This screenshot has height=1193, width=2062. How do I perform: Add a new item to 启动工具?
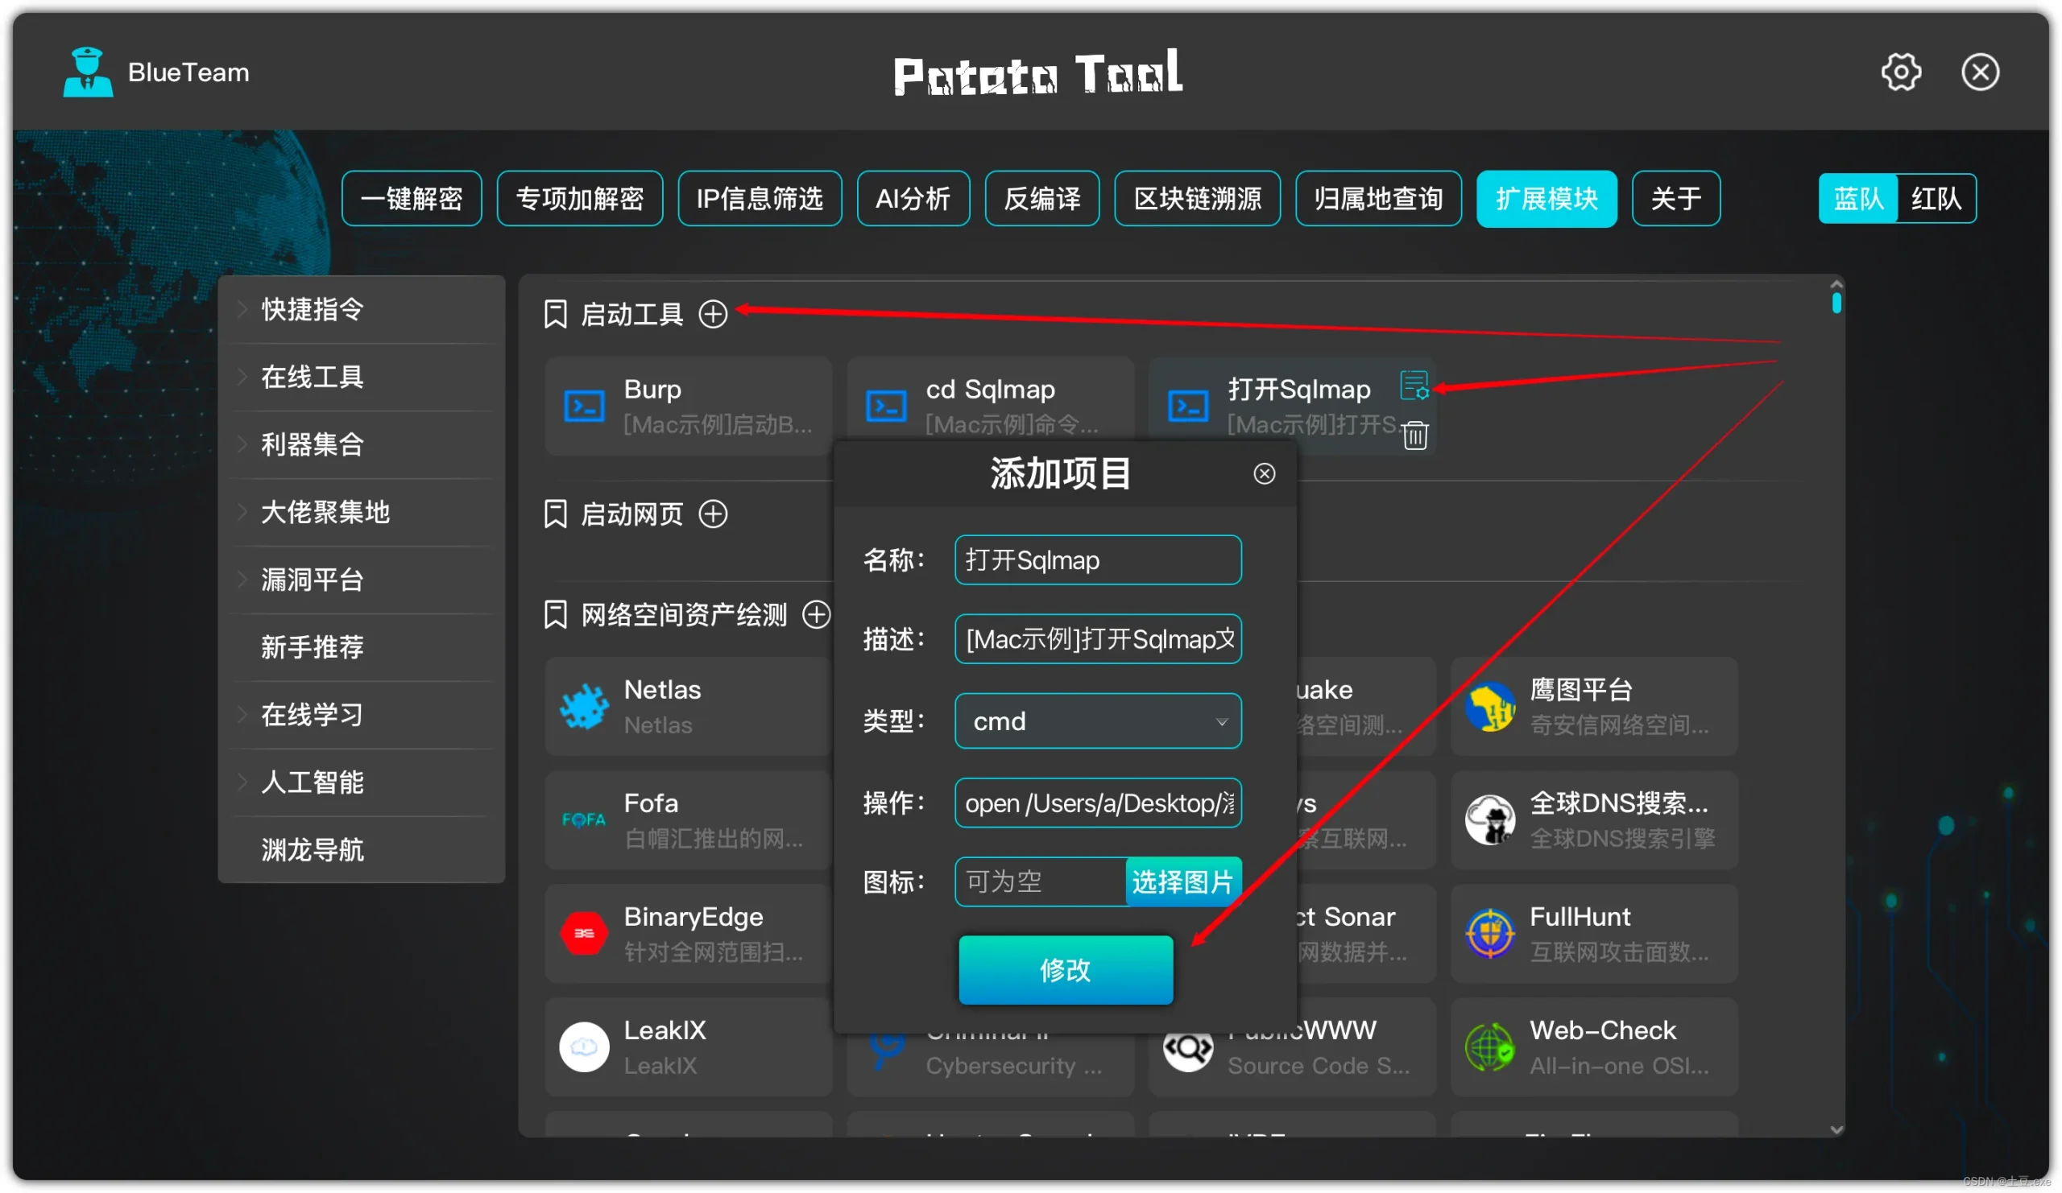tap(713, 314)
